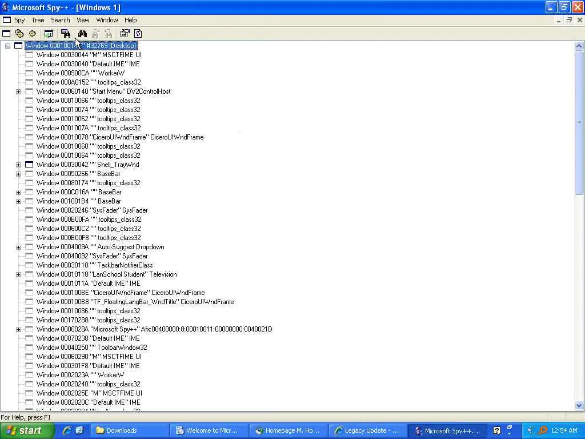This screenshot has width=585, height=439.
Task: Select Window 00040092 "SysFader" row
Action: click(x=92, y=256)
